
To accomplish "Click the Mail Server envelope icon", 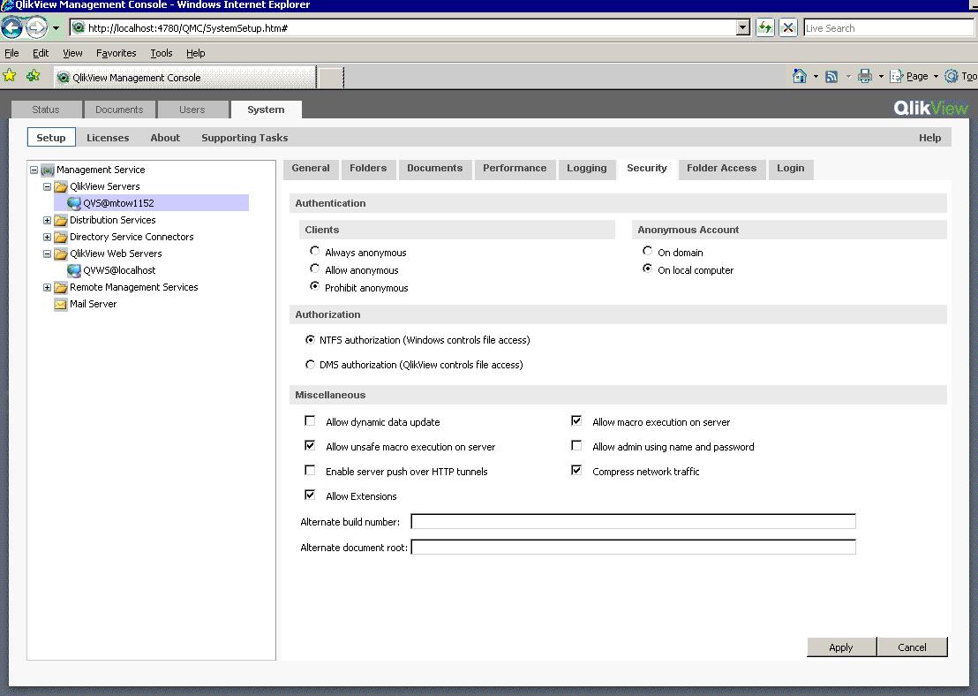I will 61,304.
